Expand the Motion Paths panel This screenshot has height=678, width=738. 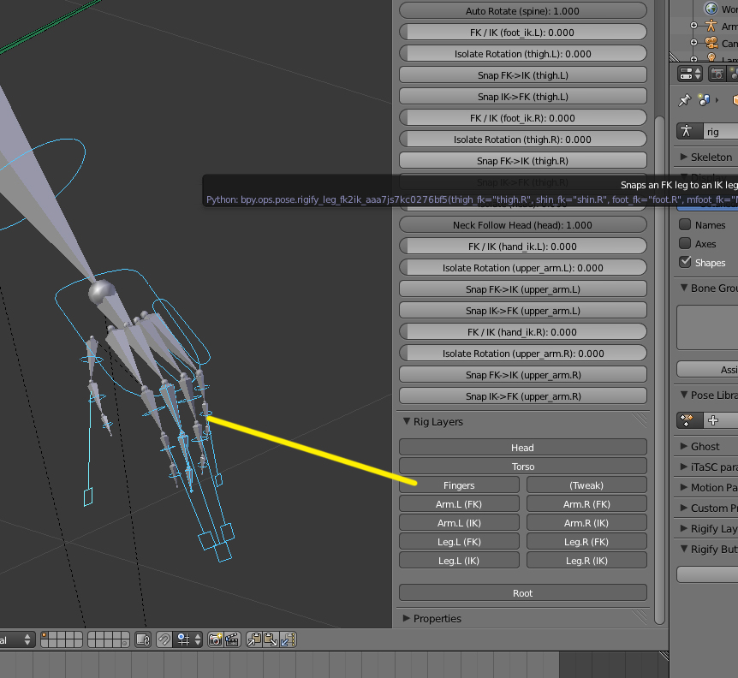tap(684, 487)
